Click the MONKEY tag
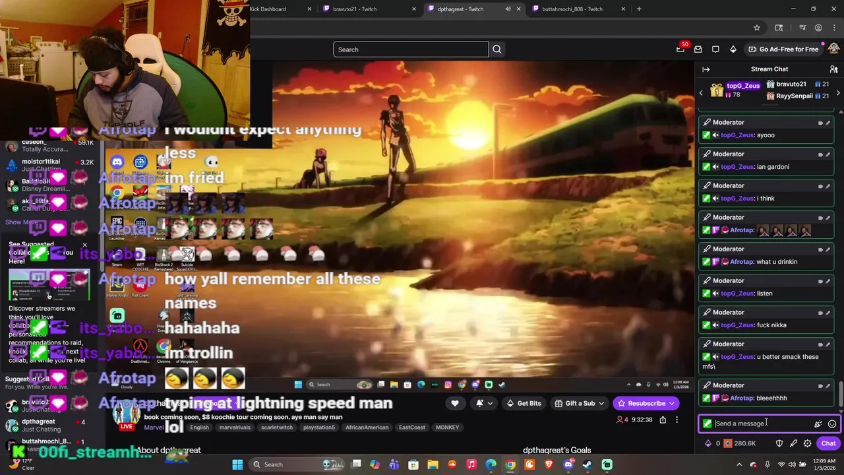This screenshot has height=475, width=844. 447,427
